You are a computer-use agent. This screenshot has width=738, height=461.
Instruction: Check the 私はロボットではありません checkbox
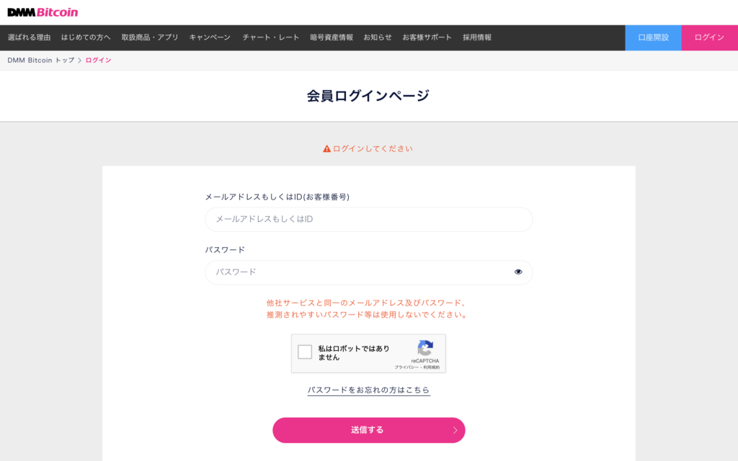tap(305, 352)
